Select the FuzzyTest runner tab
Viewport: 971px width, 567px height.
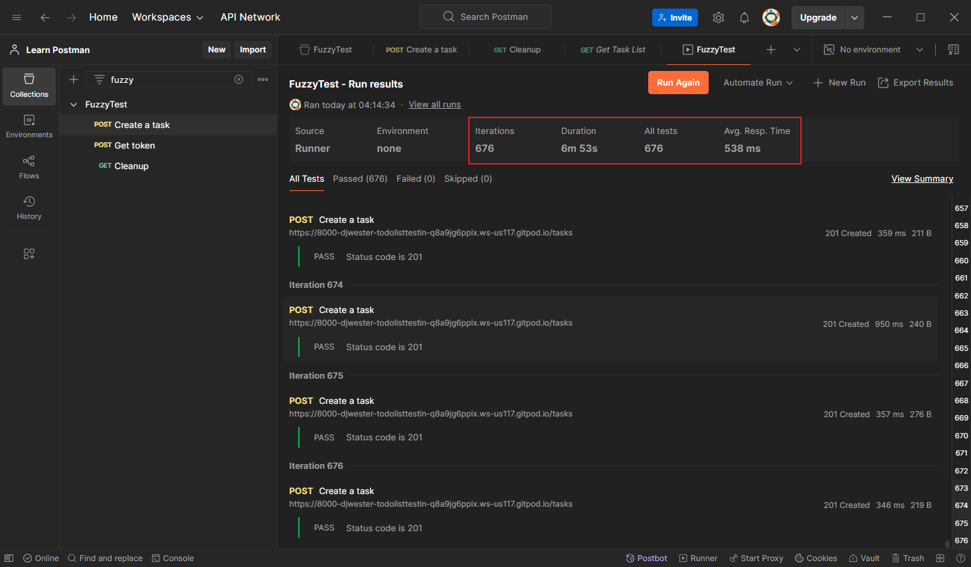pyautogui.click(x=709, y=50)
